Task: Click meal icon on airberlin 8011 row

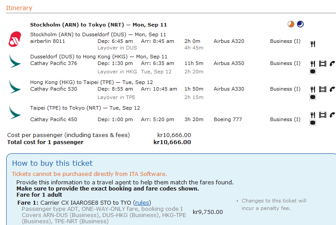Action: [x=313, y=43]
